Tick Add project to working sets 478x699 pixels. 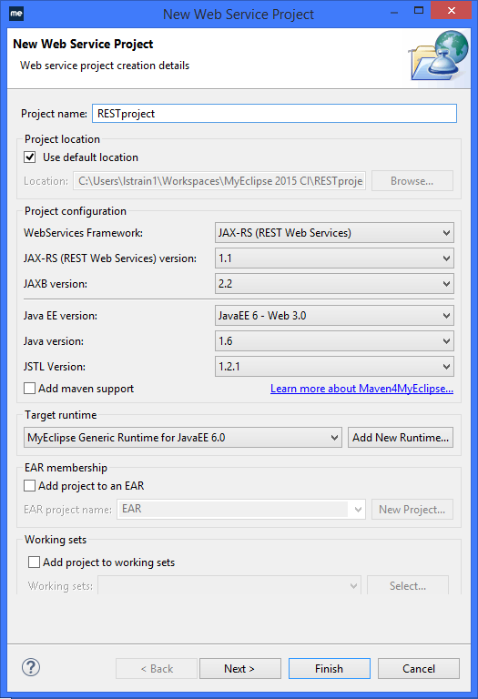point(34,562)
